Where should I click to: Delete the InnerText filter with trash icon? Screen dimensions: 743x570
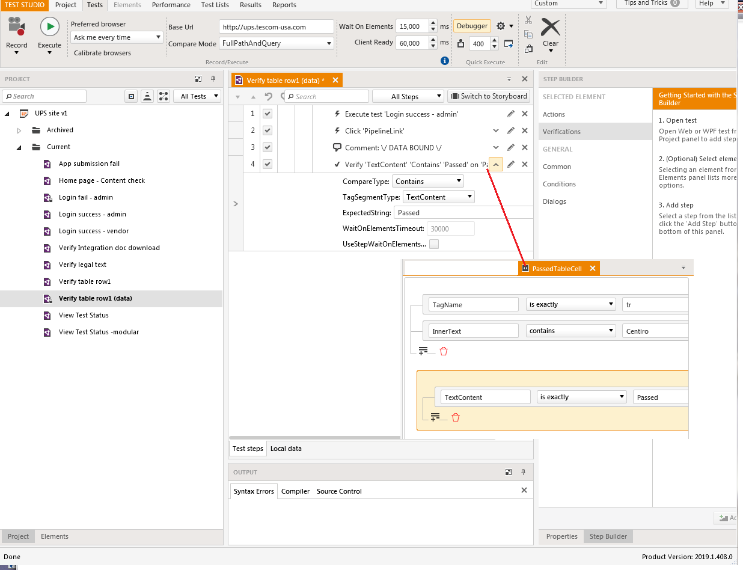tap(444, 351)
